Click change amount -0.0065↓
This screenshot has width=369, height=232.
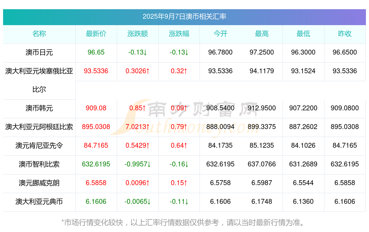(137, 202)
